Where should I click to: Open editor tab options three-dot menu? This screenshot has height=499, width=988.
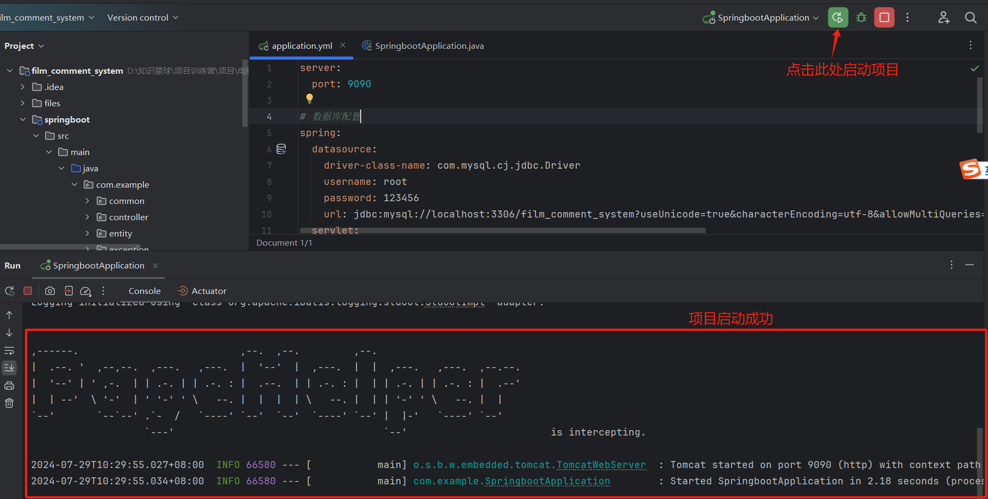pyautogui.click(x=971, y=46)
